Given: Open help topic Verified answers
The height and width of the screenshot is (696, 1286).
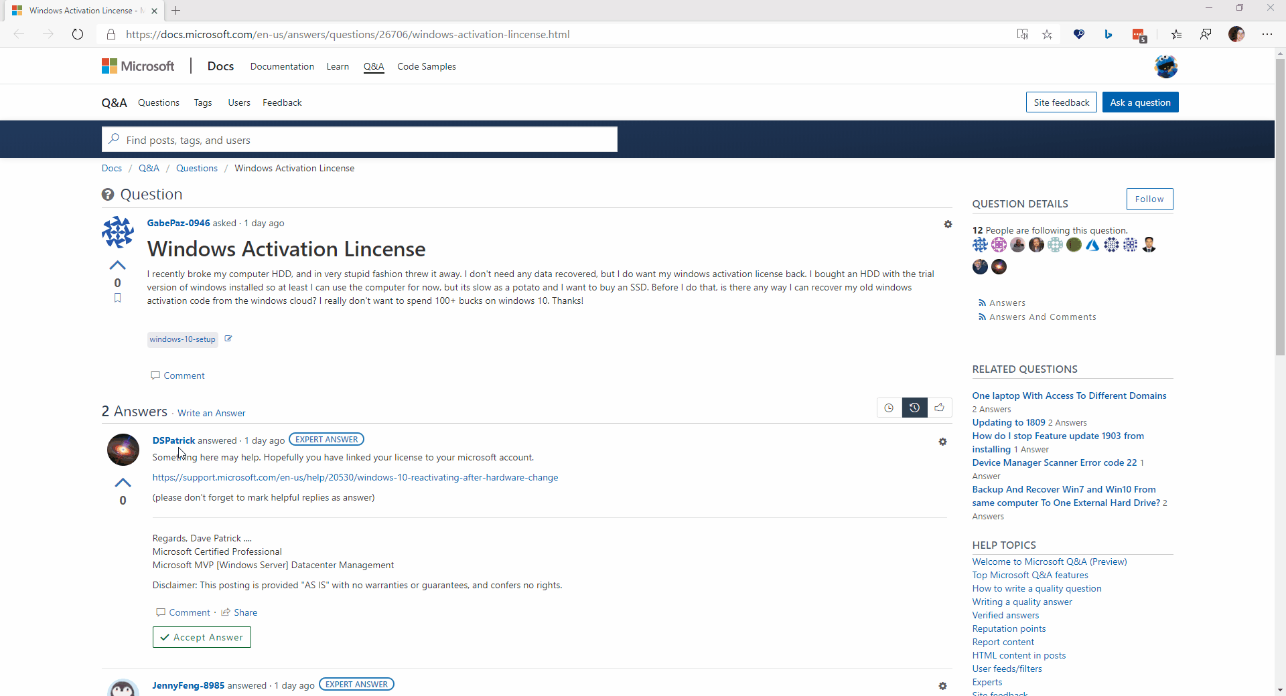Looking at the screenshot, I should tap(1005, 616).
